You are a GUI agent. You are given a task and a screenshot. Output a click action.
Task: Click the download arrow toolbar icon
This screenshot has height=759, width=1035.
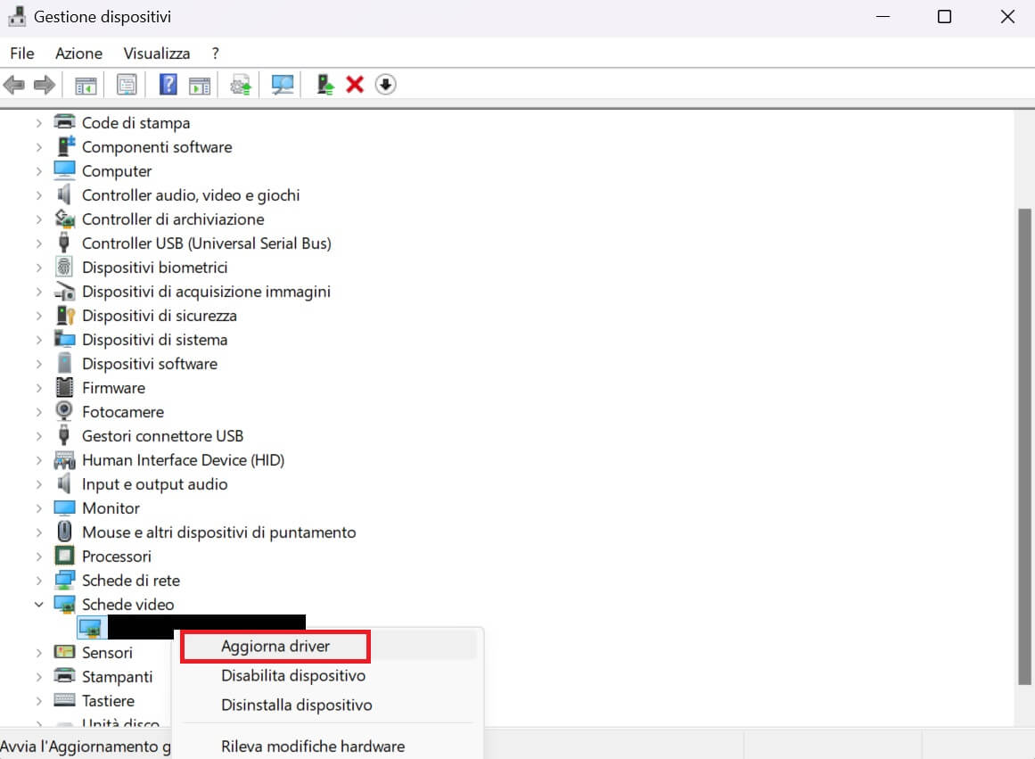385,85
